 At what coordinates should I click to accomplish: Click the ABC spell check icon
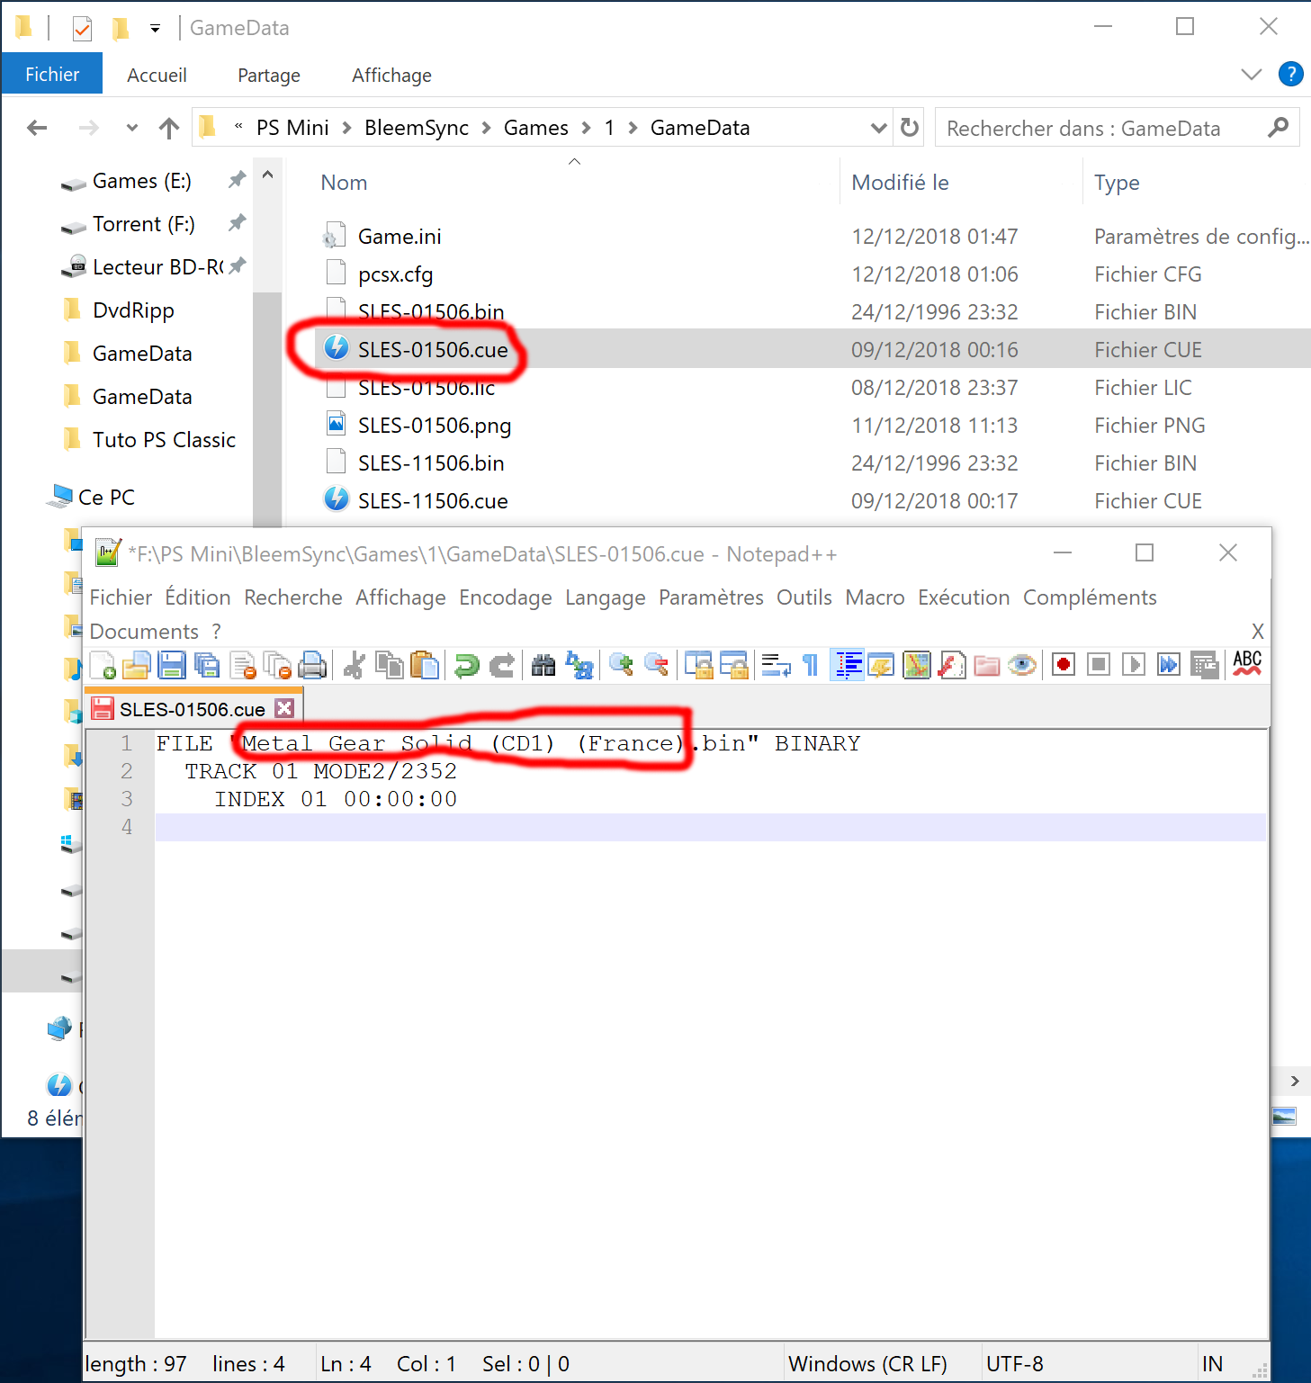point(1247,665)
